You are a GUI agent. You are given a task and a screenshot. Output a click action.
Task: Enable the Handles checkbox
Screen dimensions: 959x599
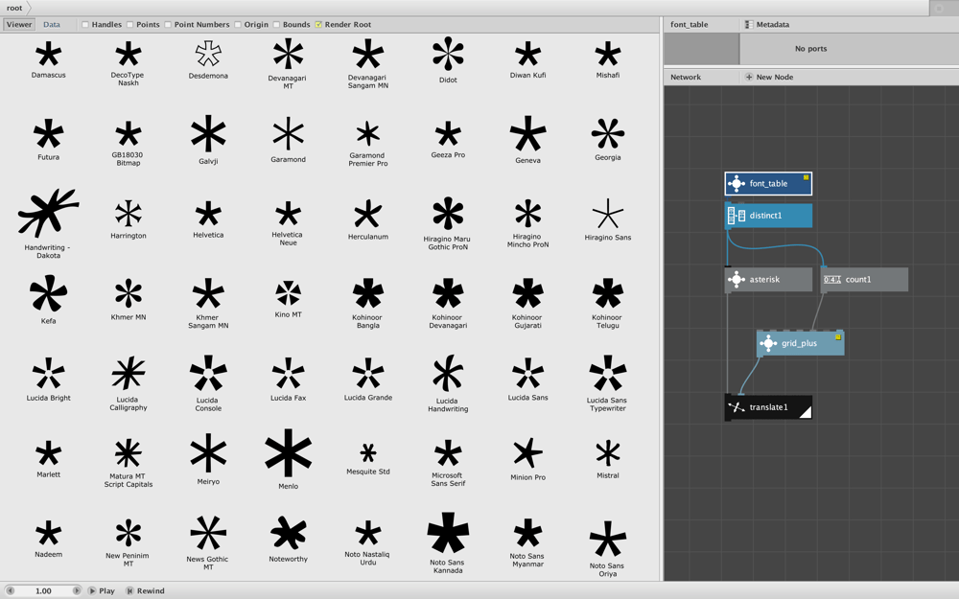(x=85, y=25)
